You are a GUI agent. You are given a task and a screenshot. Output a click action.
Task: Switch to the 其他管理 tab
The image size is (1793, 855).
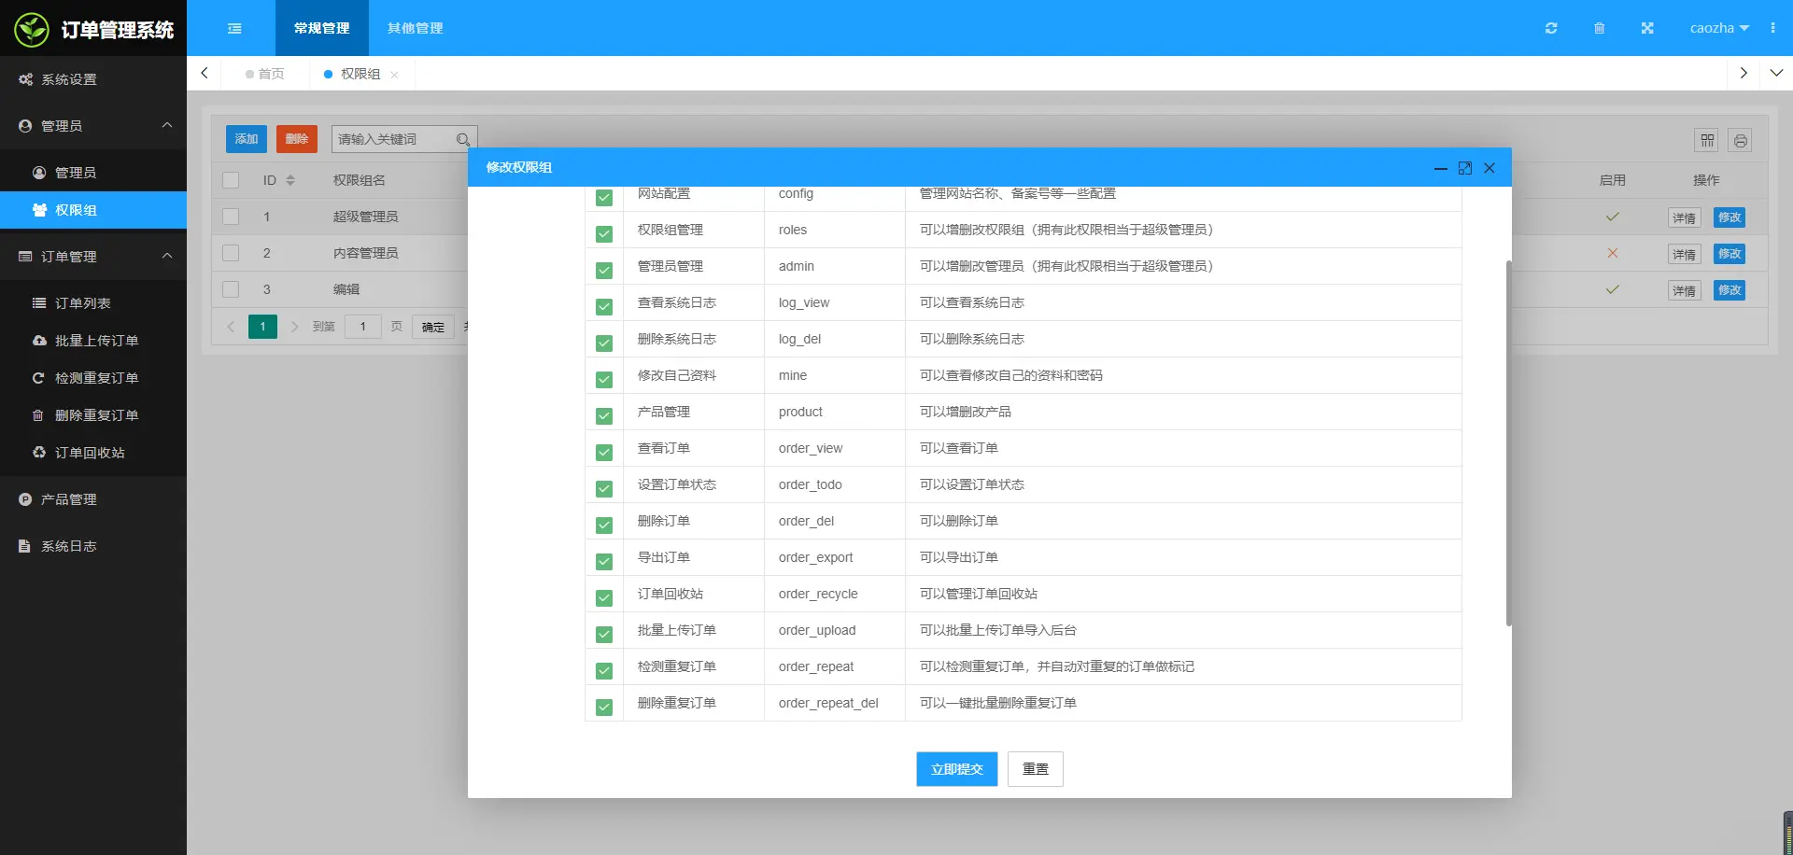point(415,28)
